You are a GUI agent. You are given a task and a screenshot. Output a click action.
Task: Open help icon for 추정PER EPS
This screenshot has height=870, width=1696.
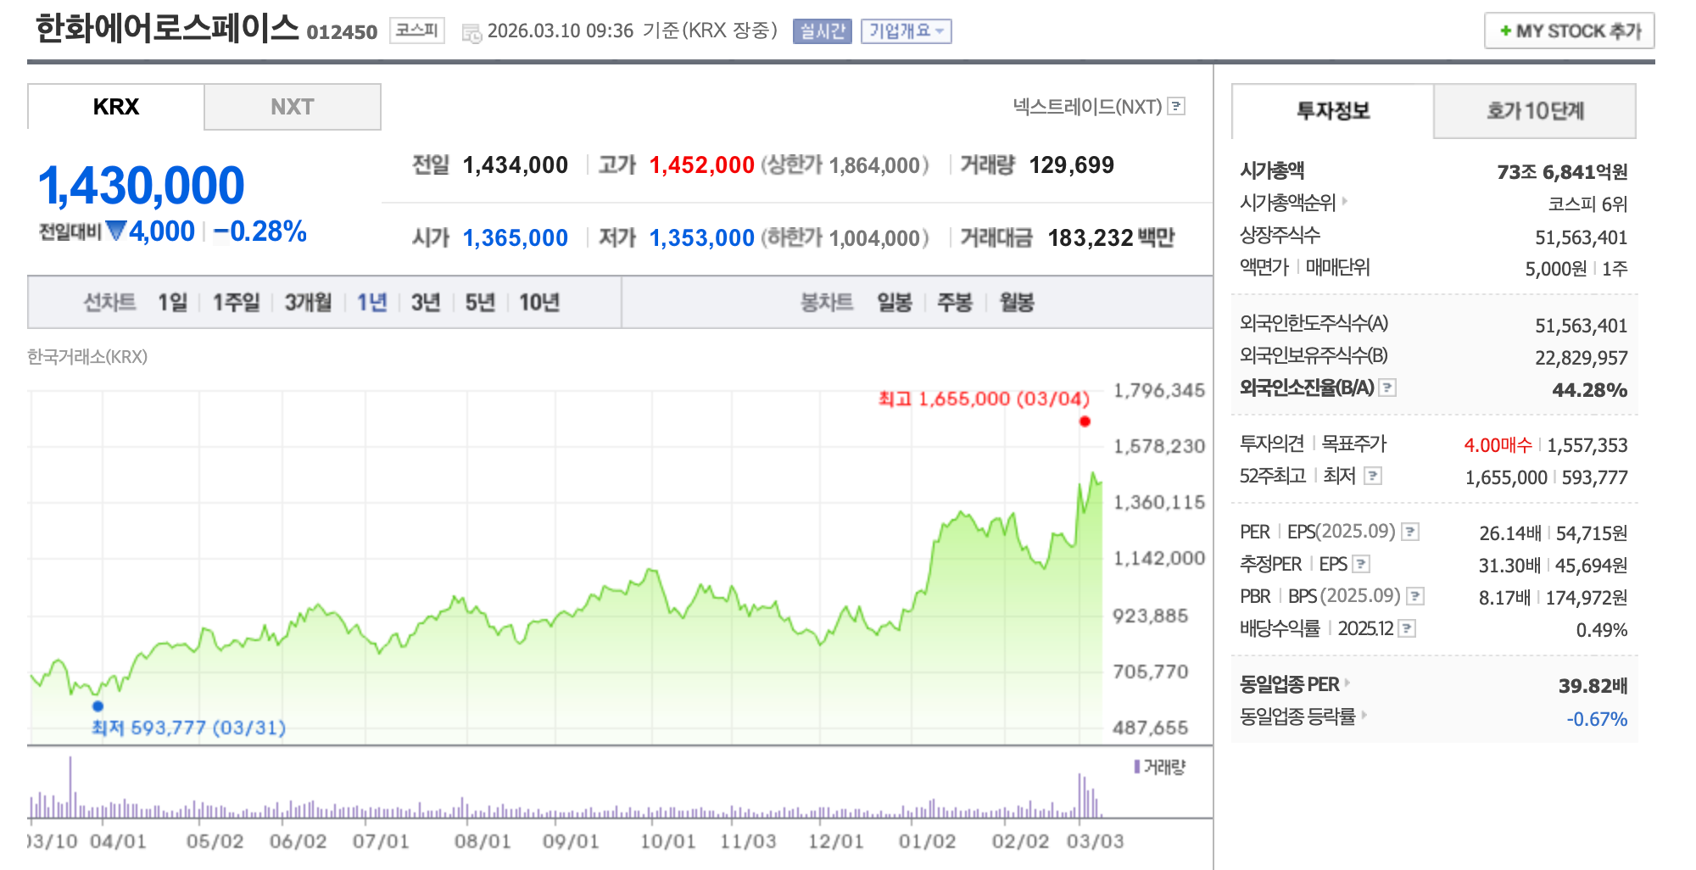1361,564
